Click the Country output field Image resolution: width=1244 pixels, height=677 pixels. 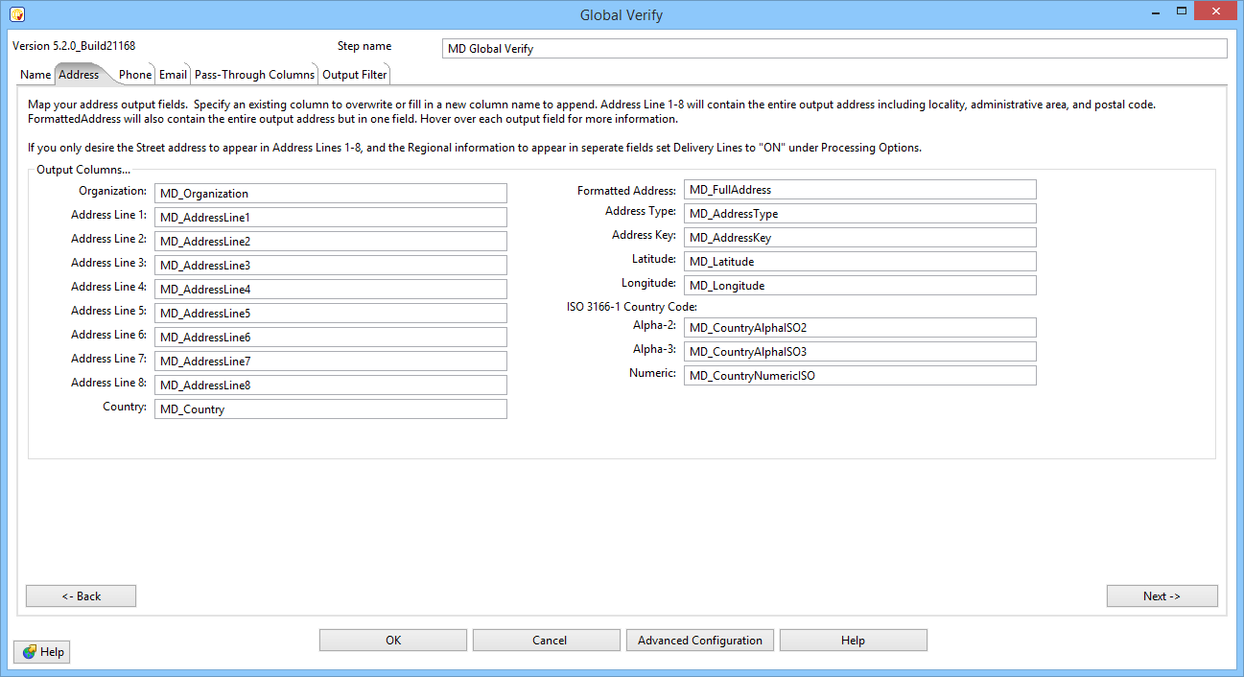pos(330,409)
